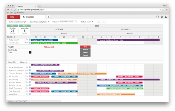Open the Apps shortcut in bookmarks bar
Viewport: 175px width, 111px height.
(10, 13)
